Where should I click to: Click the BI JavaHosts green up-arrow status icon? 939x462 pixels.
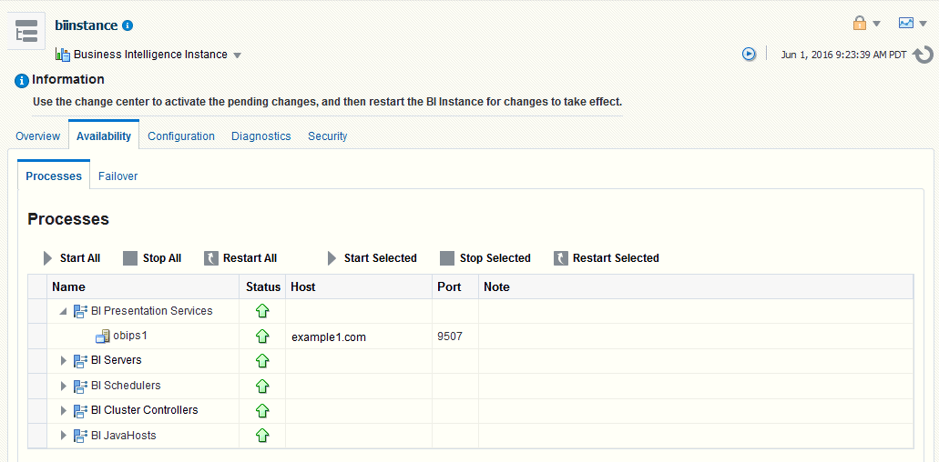[x=262, y=436]
